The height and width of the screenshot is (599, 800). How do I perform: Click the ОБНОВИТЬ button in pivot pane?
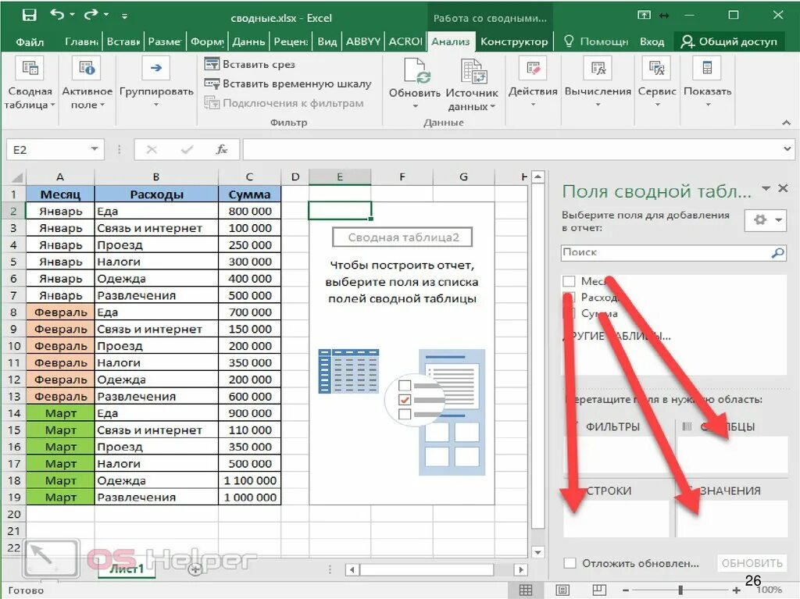(752, 563)
